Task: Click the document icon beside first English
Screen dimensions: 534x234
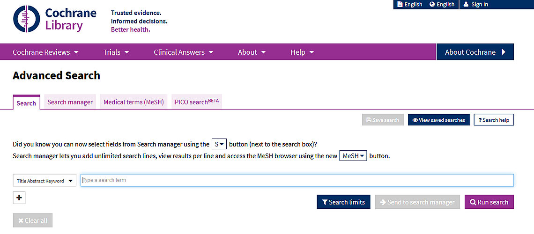Action: point(400,4)
